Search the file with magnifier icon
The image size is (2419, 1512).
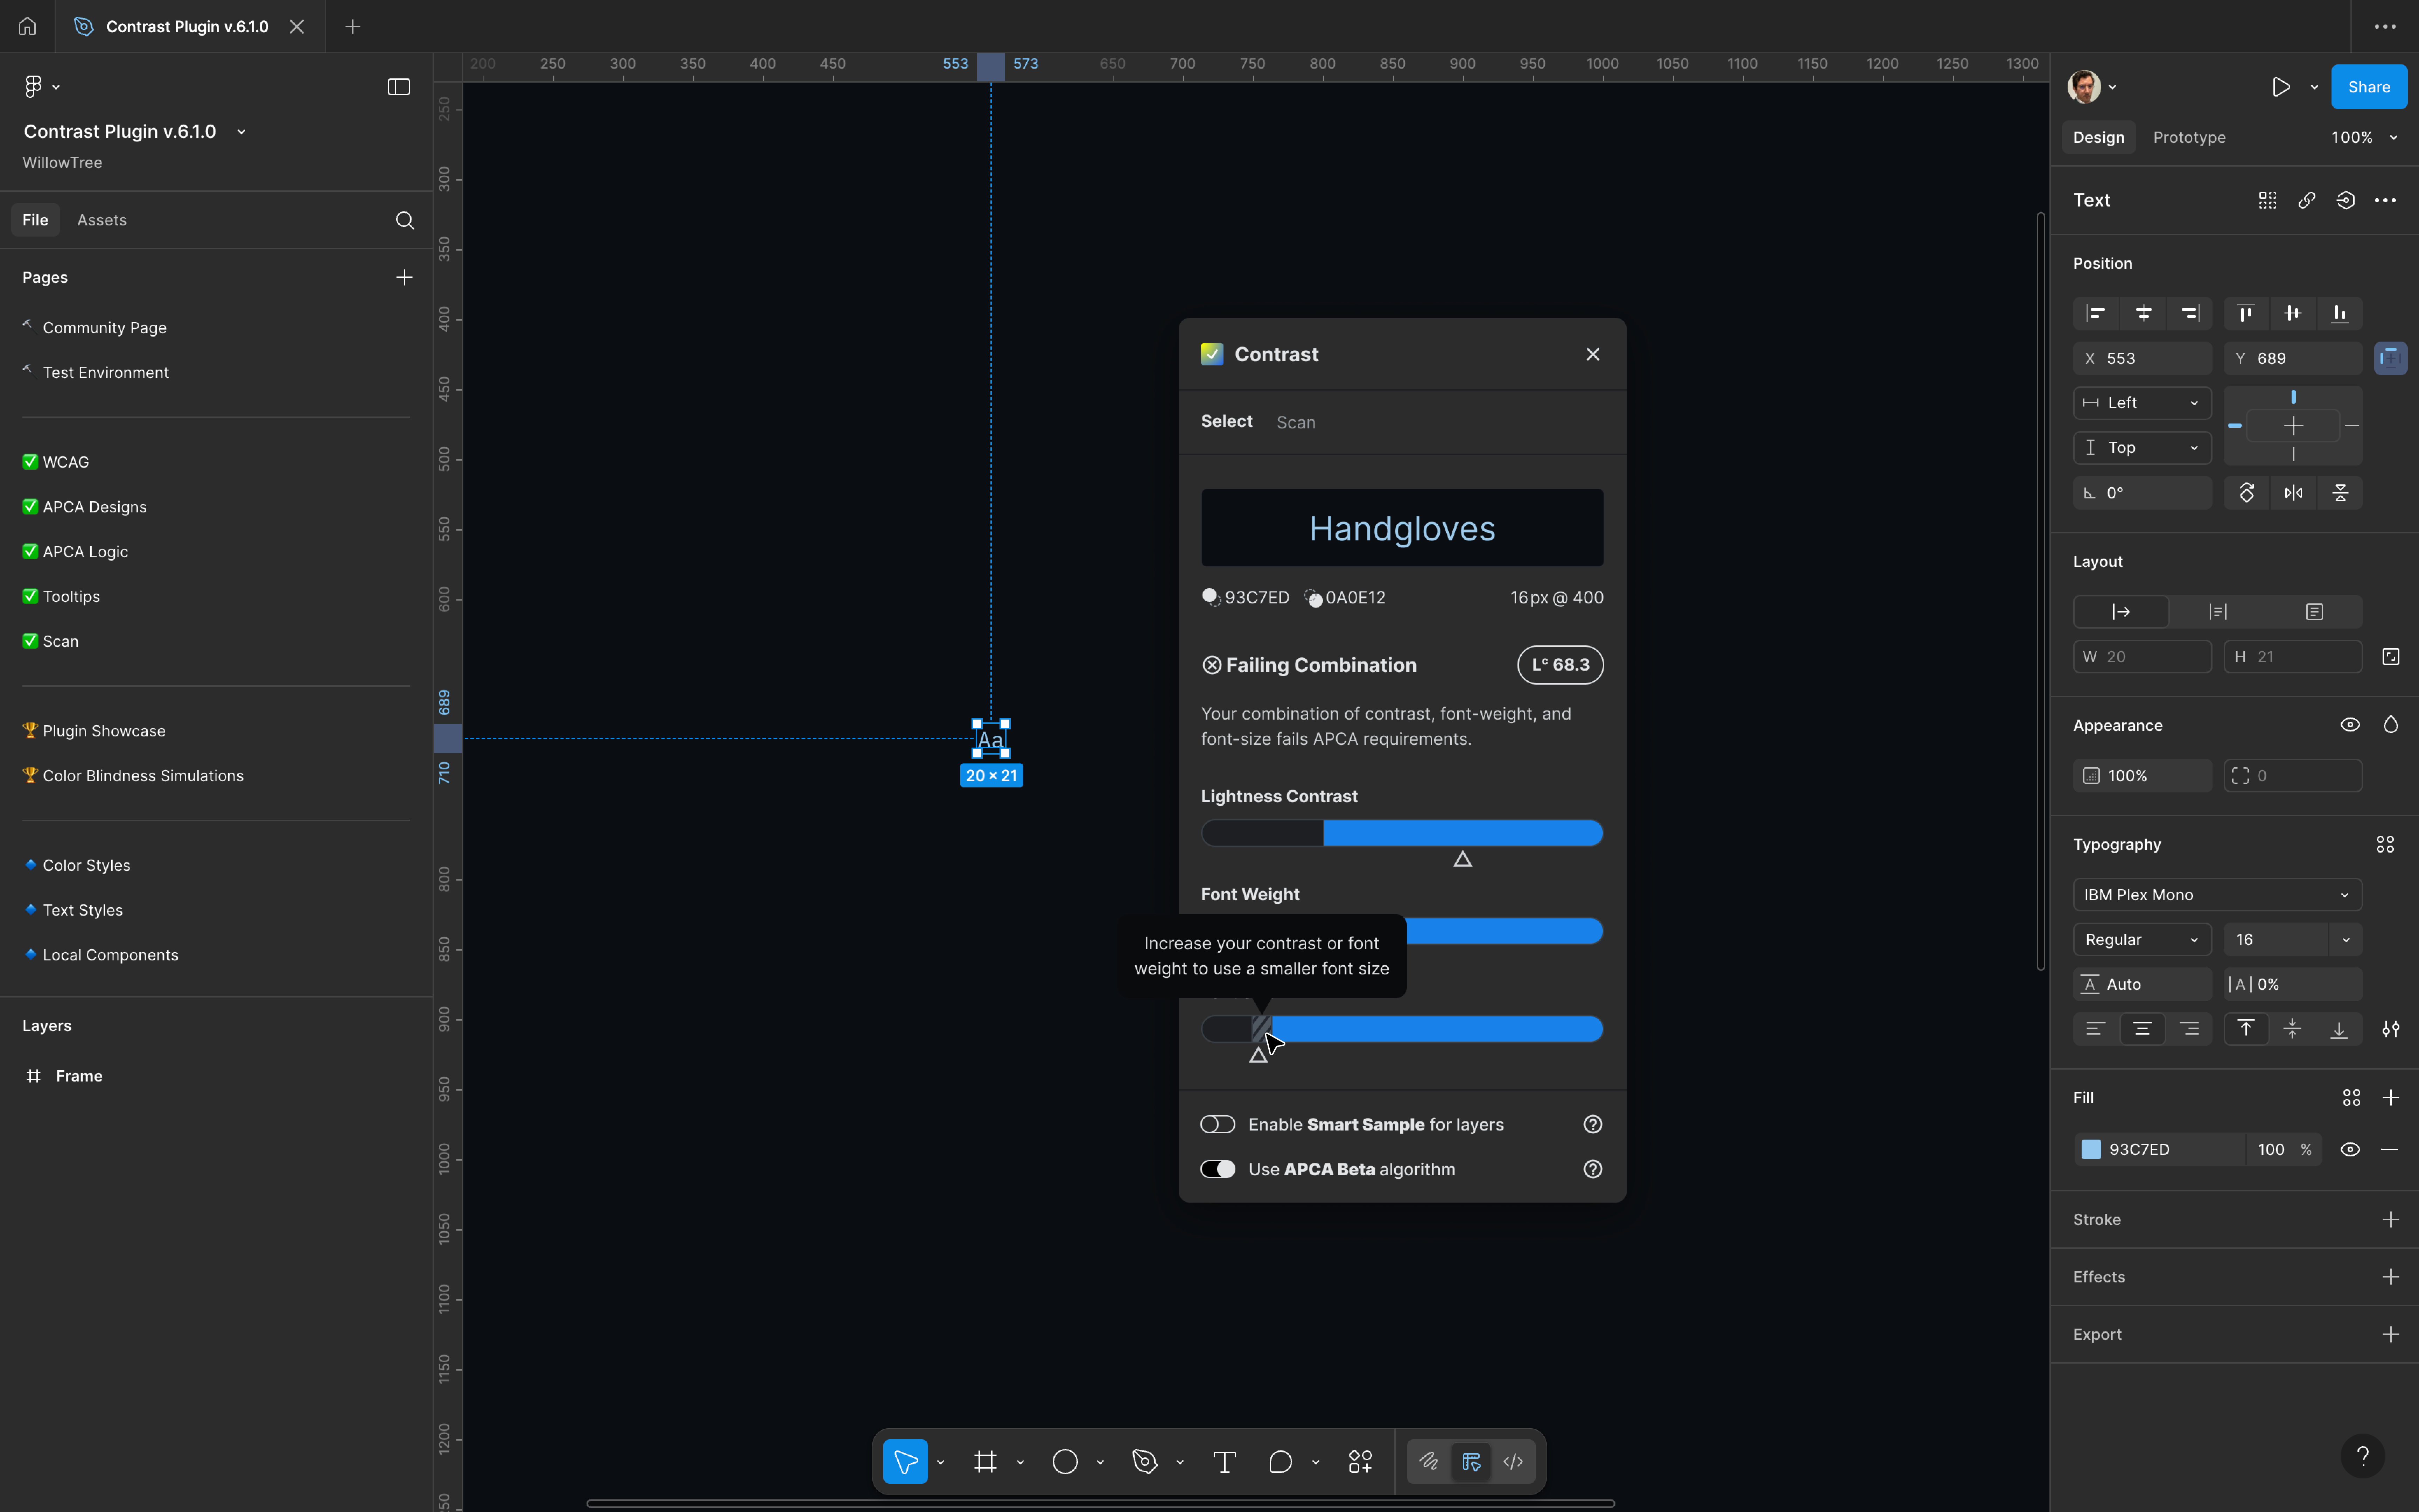click(405, 220)
